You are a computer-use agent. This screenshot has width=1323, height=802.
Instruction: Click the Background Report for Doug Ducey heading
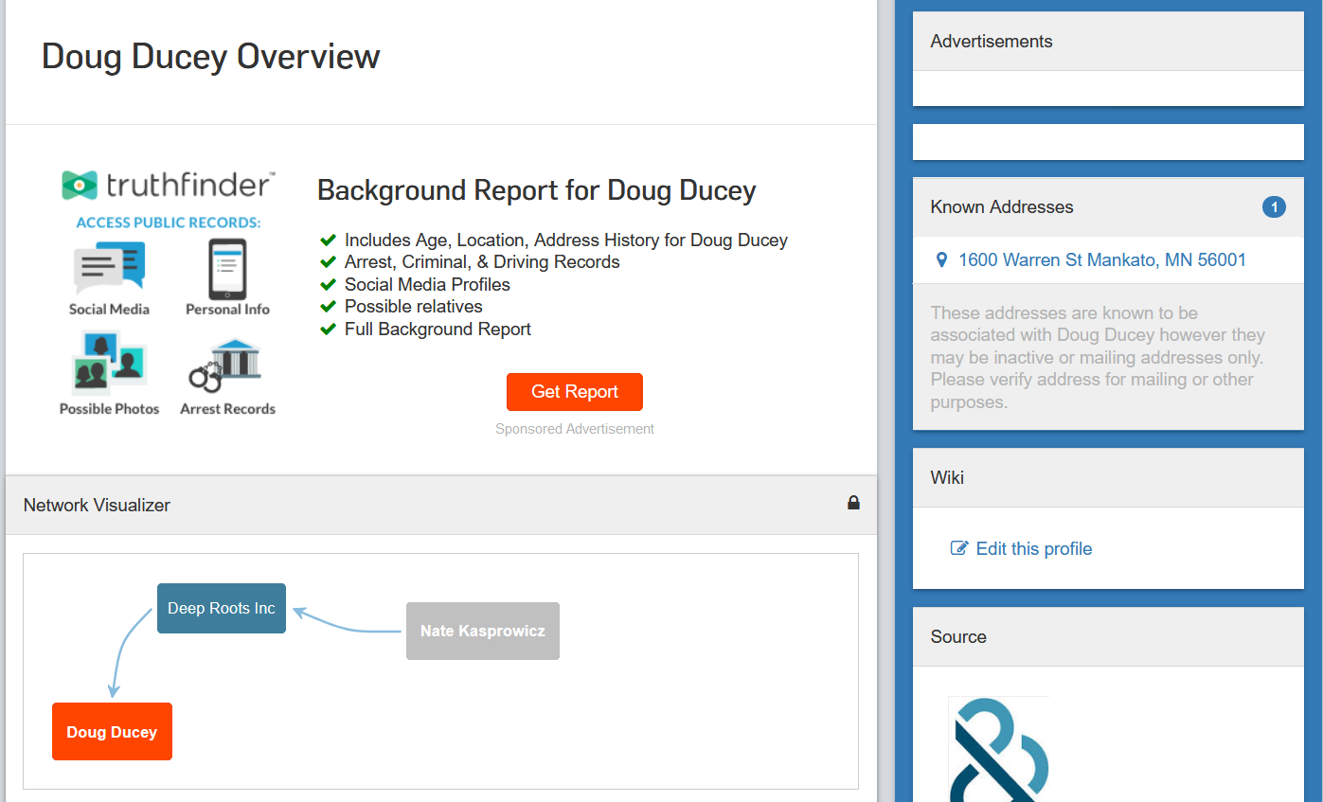click(537, 190)
